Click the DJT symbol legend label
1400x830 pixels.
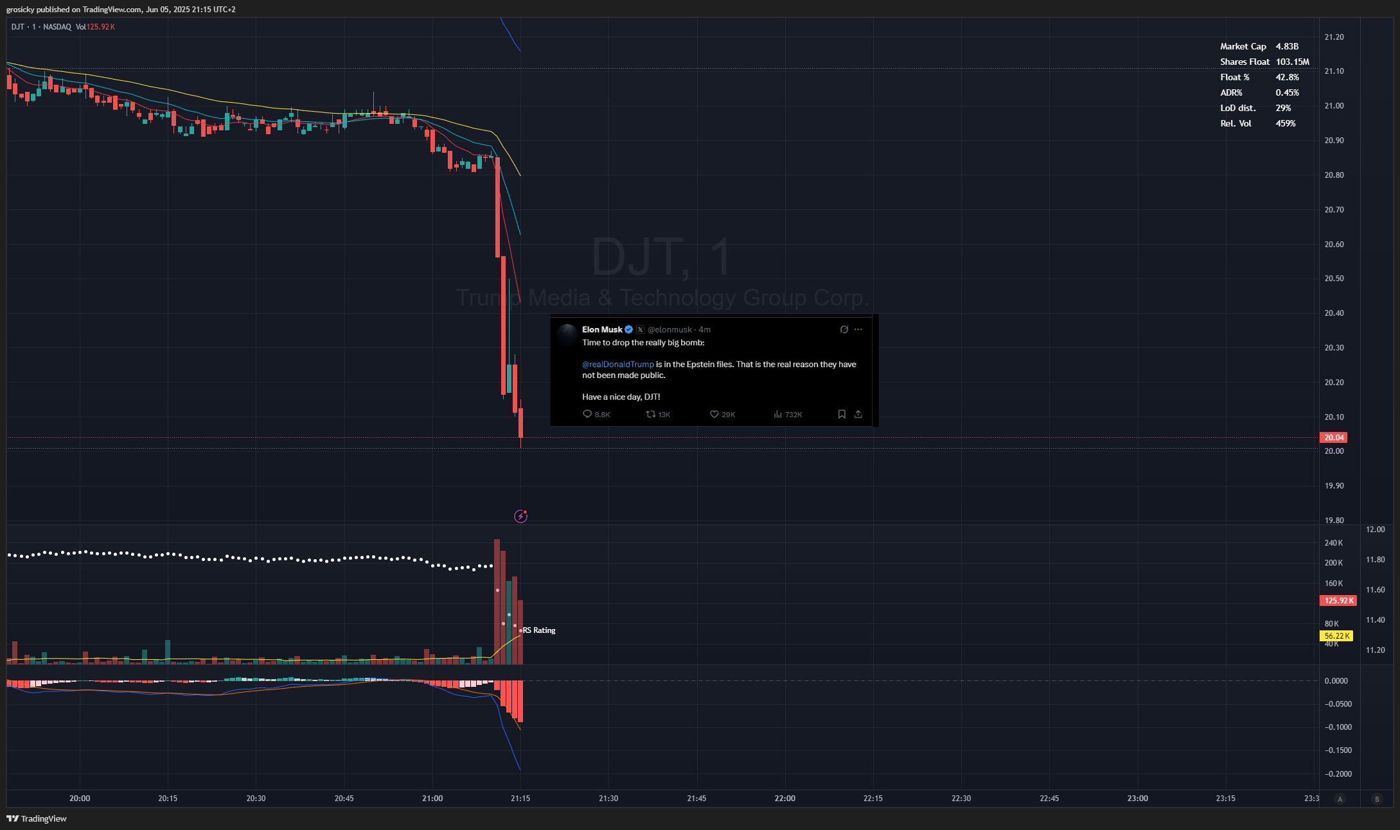18,26
